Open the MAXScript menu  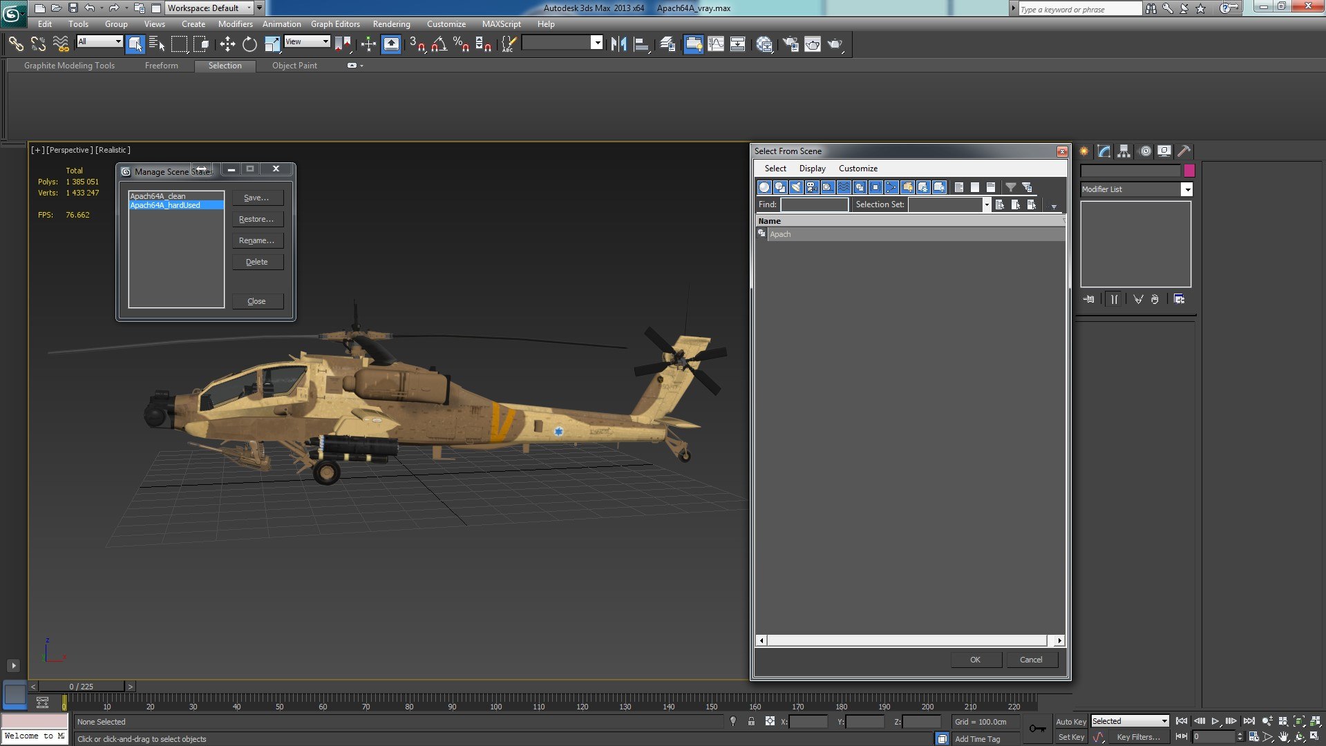point(501,24)
